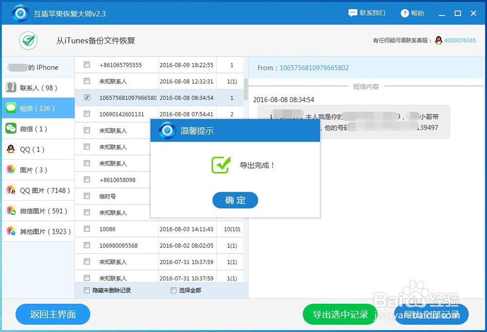Open 微信 (1) category
This screenshot has height=332, width=487.
(38, 129)
